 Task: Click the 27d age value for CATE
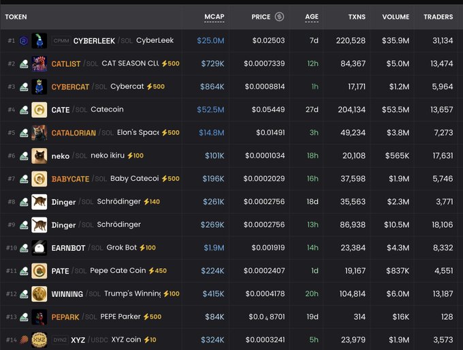[312, 110]
